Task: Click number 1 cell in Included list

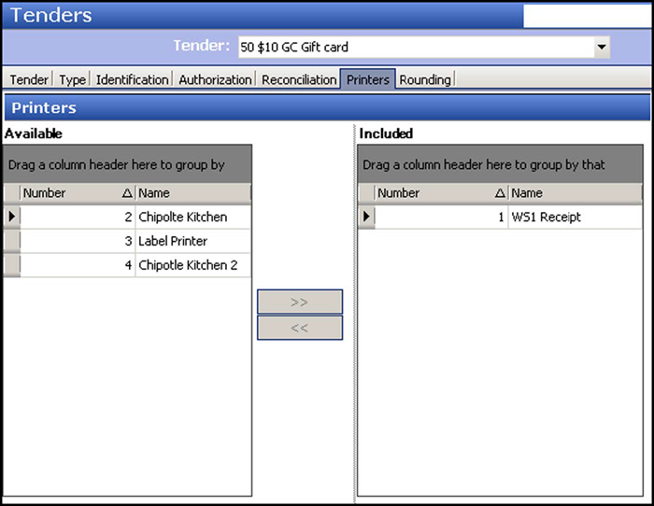Action: click(441, 217)
